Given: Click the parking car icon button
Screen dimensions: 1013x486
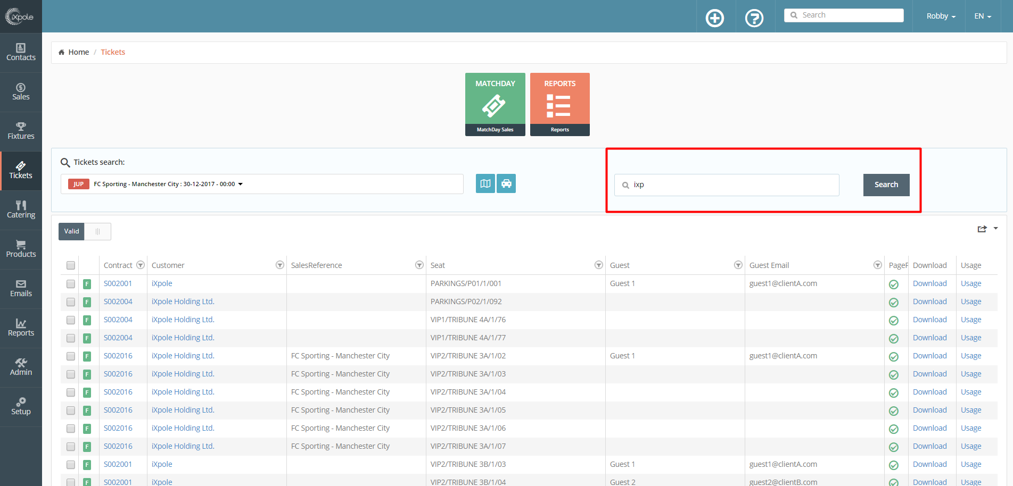Looking at the screenshot, I should (506, 183).
